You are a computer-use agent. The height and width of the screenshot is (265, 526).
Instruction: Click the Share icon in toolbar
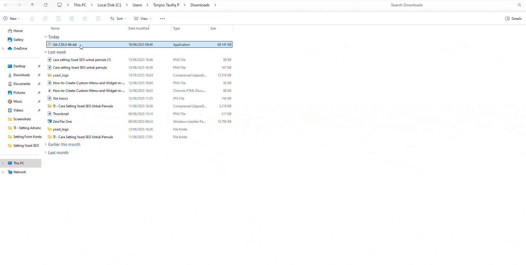tap(85, 18)
